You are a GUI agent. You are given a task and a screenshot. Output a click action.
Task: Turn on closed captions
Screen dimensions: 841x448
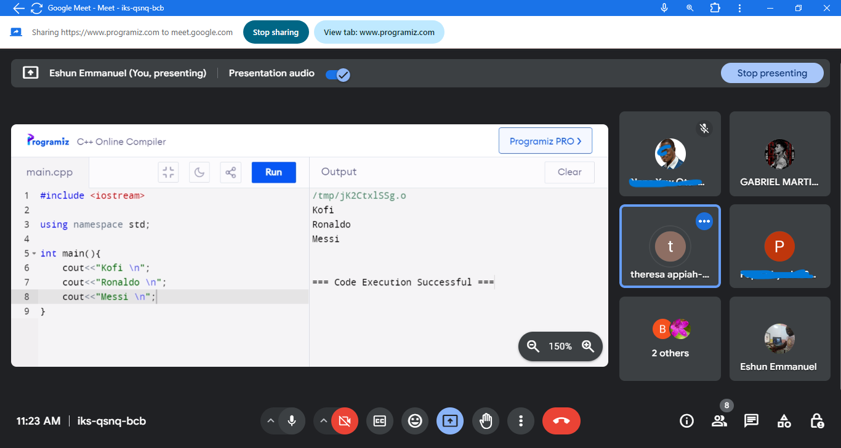(380, 421)
